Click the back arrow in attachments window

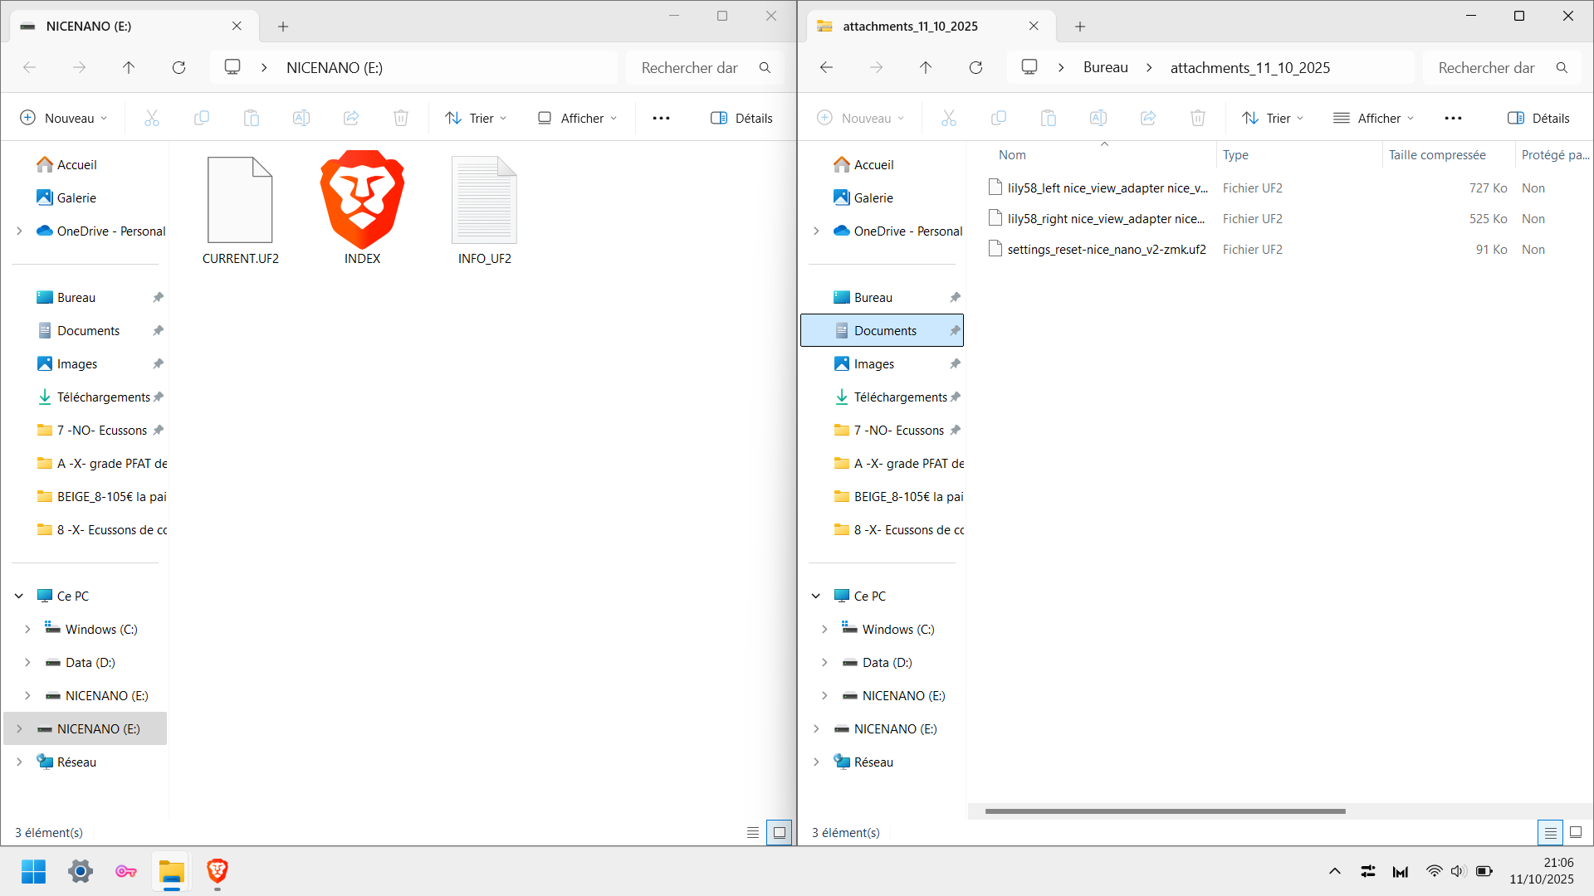pyautogui.click(x=826, y=68)
